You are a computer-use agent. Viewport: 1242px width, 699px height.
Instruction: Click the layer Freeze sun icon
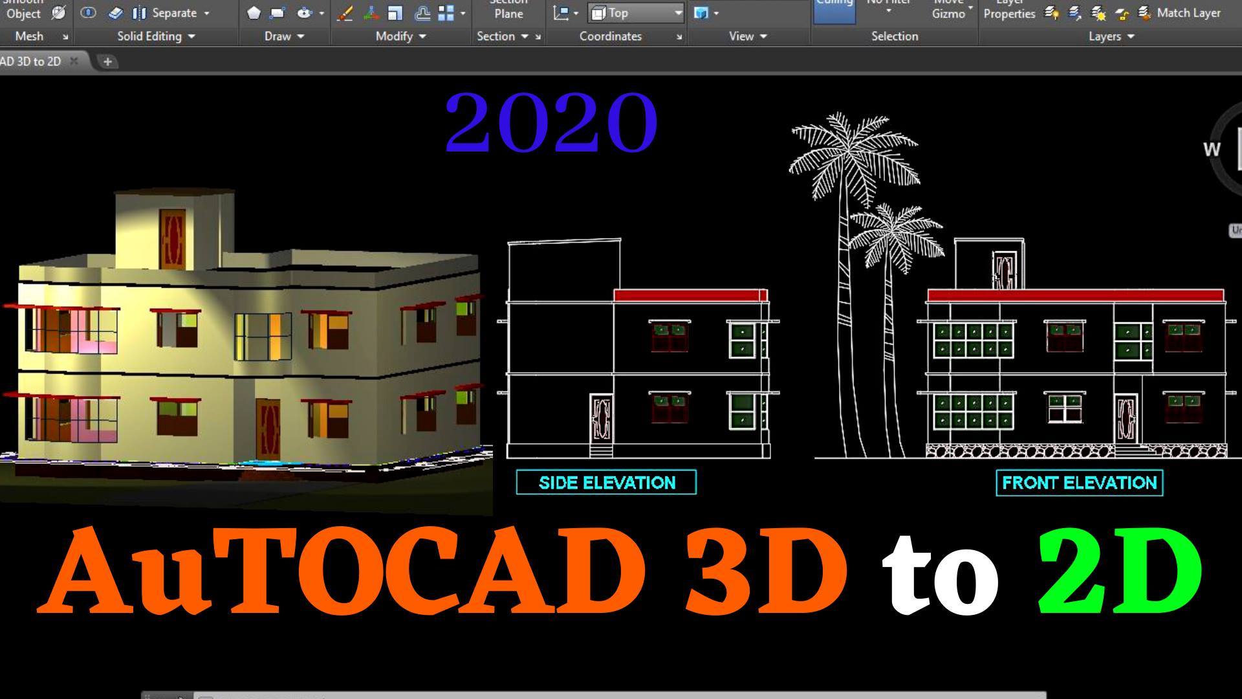(x=1098, y=12)
